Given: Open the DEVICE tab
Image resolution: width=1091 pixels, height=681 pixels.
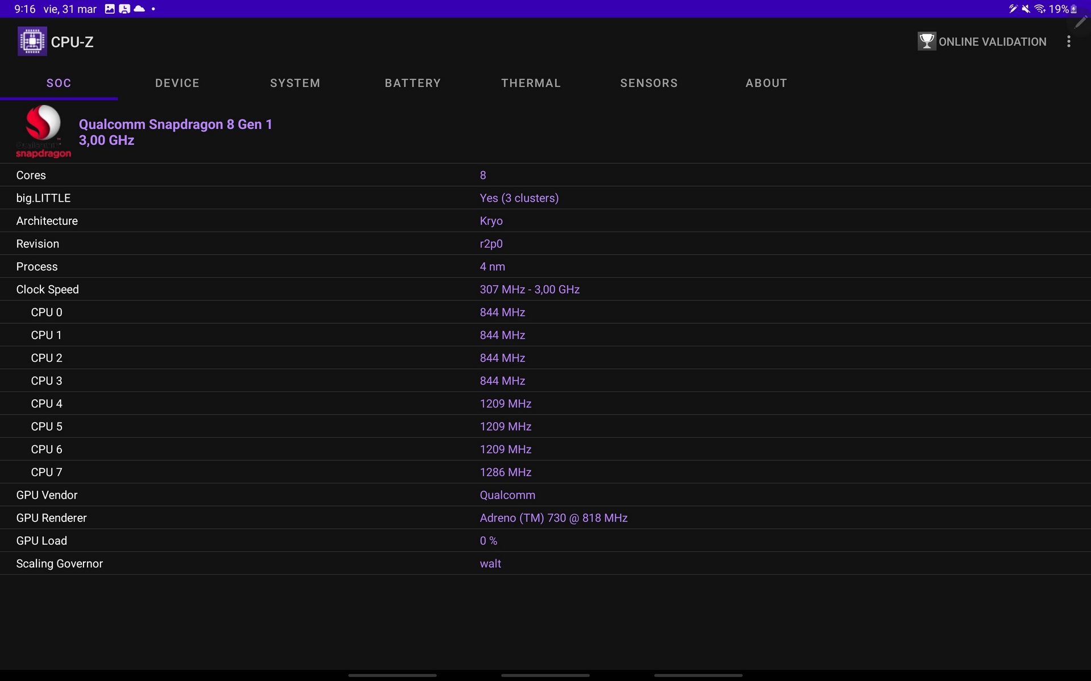Looking at the screenshot, I should pyautogui.click(x=177, y=83).
